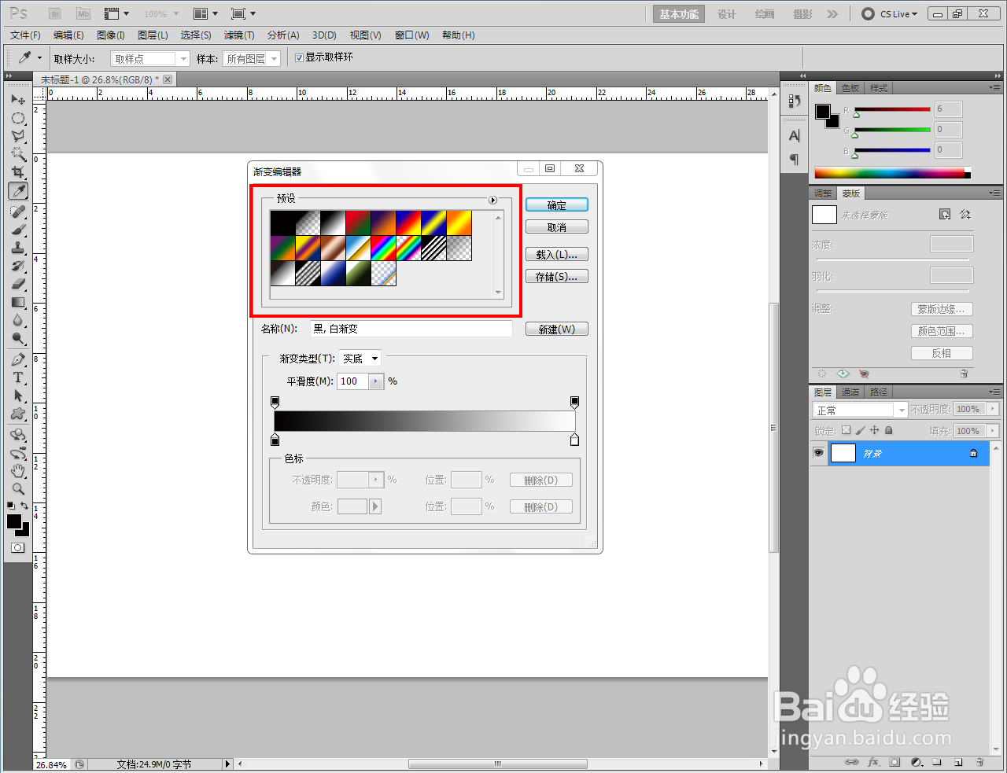Switch to the 色板 swatches tab

(850, 87)
